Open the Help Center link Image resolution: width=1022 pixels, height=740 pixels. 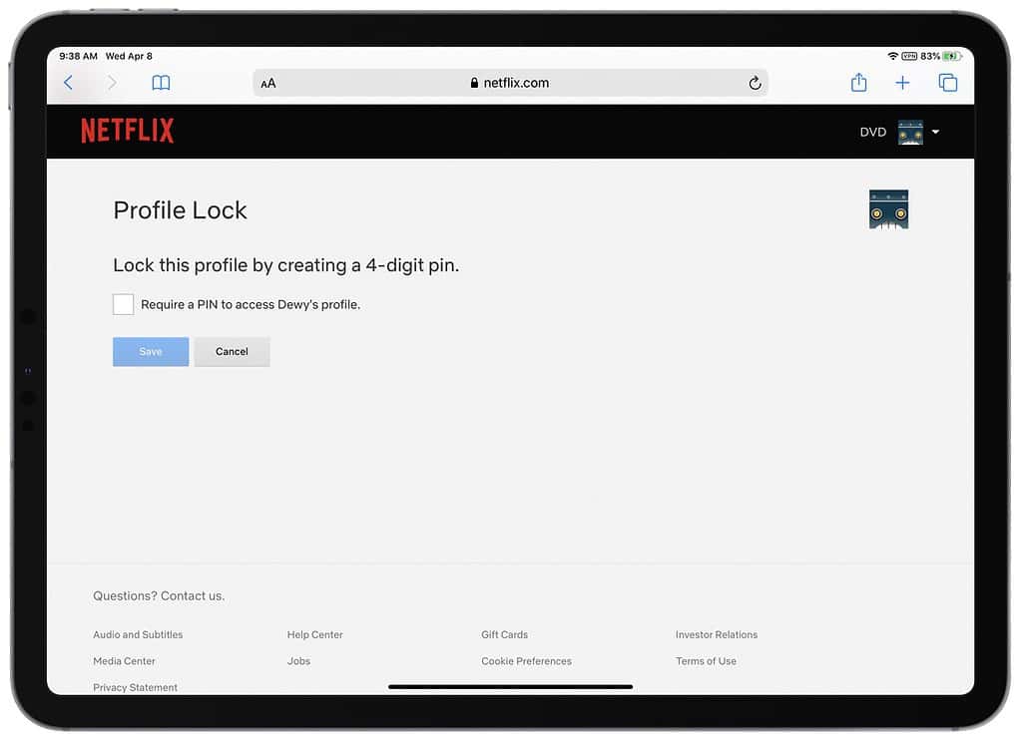pos(314,634)
